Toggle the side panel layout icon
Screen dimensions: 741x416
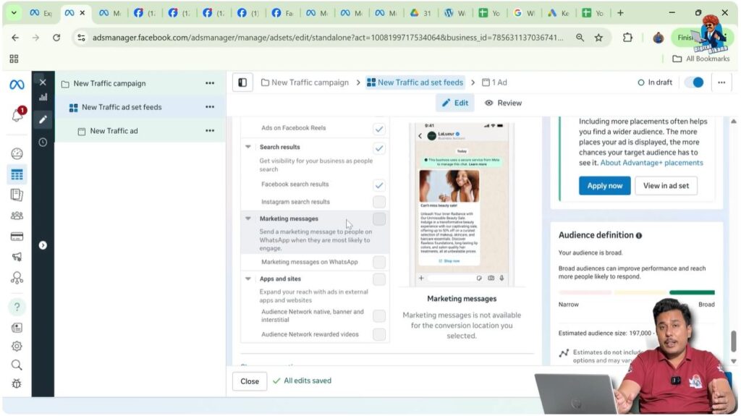(242, 82)
